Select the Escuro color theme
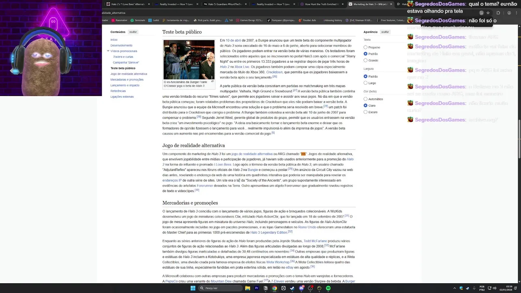Screen dimensions: 521x293 pyautogui.click(x=366, y=112)
